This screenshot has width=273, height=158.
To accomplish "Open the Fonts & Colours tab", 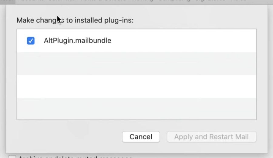I will click(98, 1).
